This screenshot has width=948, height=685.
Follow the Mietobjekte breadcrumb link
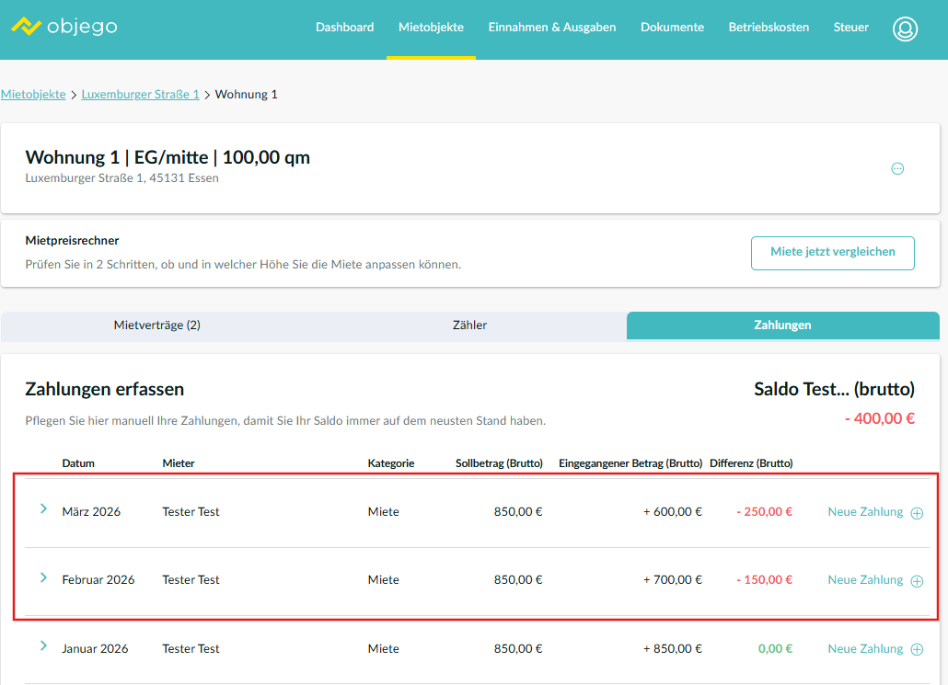33,95
